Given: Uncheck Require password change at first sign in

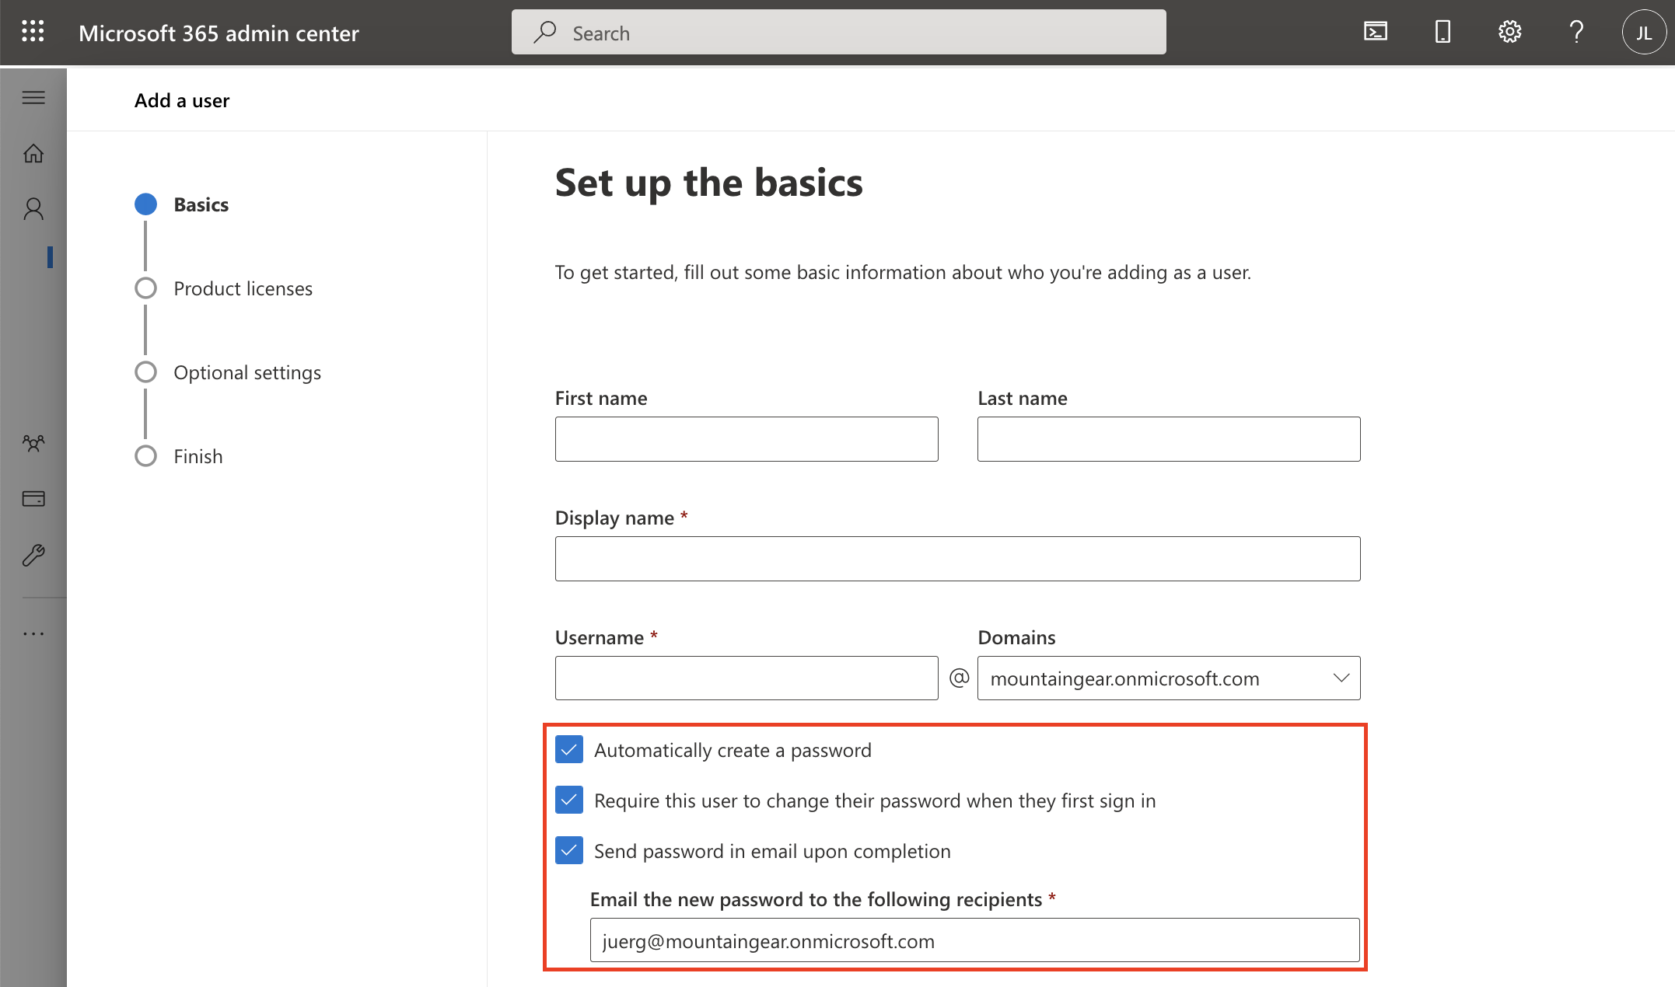Looking at the screenshot, I should (x=569, y=800).
